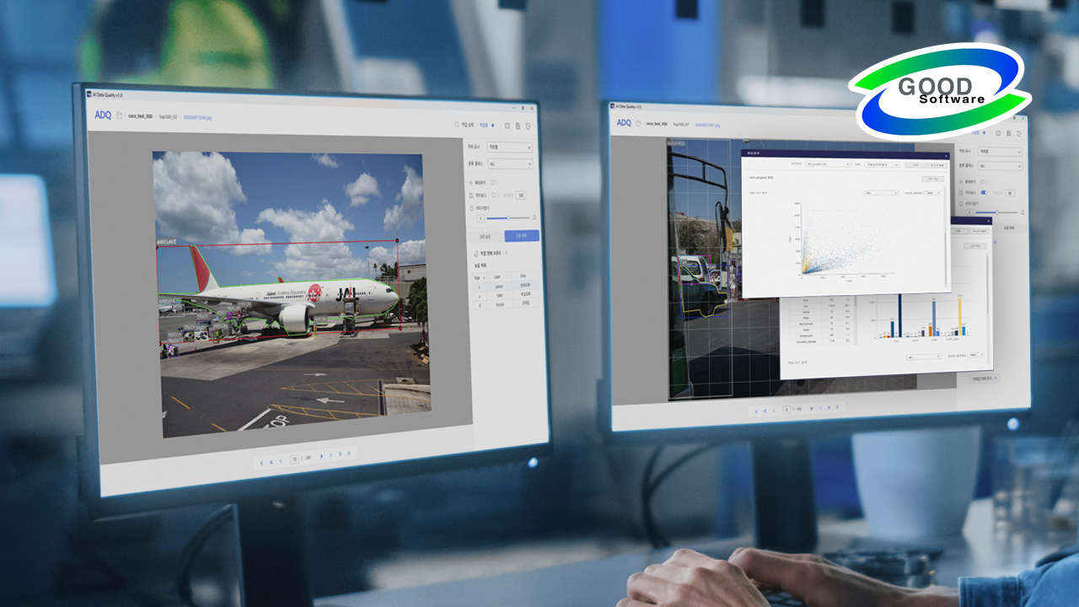Go to last image in left window pager
The height and width of the screenshot is (607, 1079).
pos(349,454)
